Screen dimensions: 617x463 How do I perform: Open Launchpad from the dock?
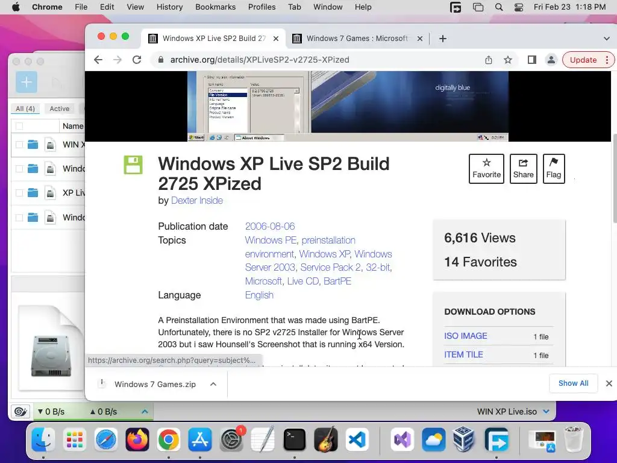[74, 439]
